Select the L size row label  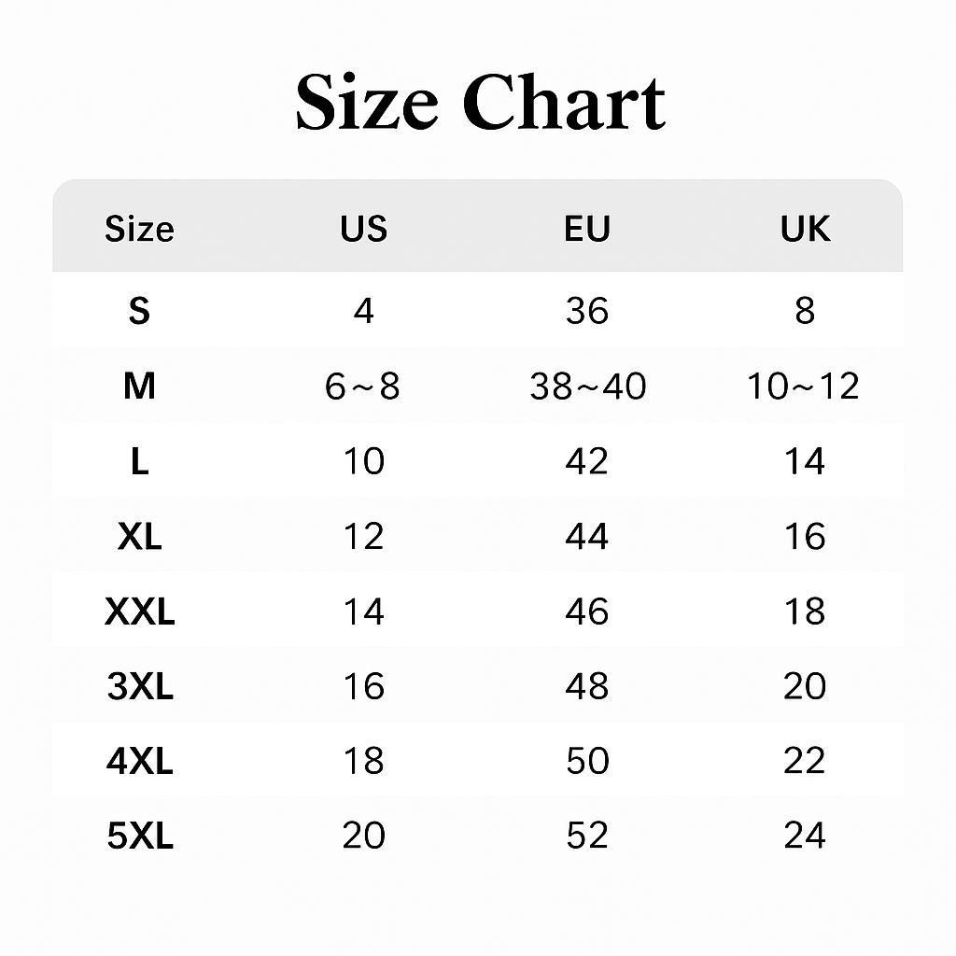coord(139,461)
